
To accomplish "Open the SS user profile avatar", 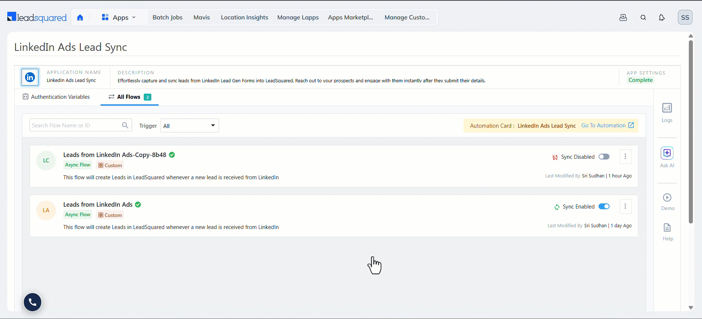I will [x=685, y=18].
